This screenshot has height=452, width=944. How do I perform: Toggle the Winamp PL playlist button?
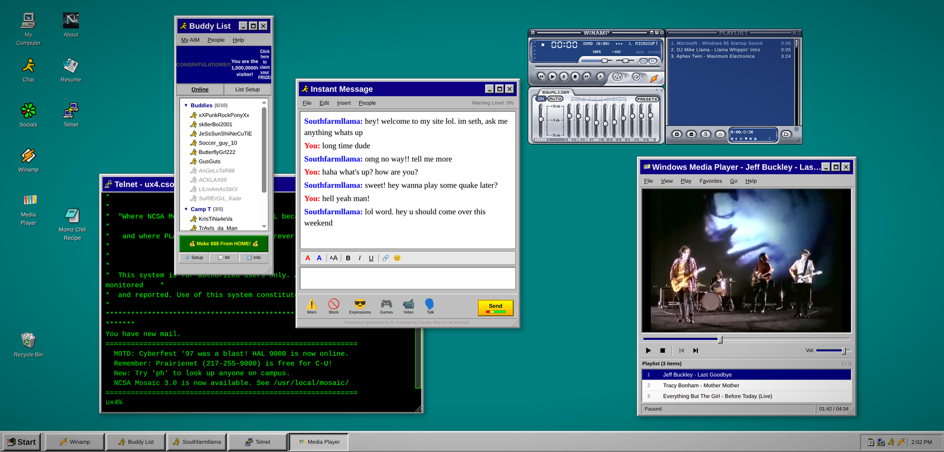[653, 61]
